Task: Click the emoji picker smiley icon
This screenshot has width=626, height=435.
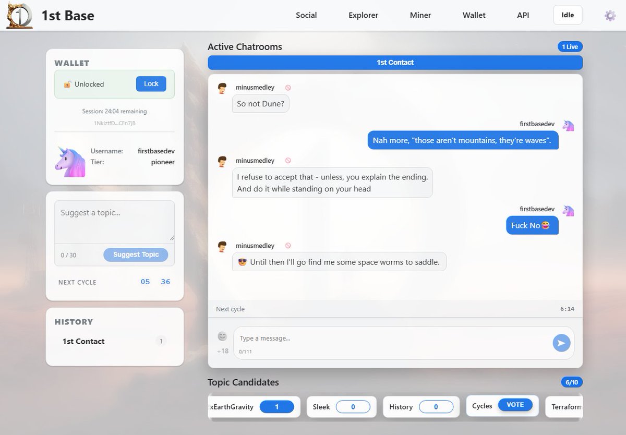Action: [x=223, y=336]
